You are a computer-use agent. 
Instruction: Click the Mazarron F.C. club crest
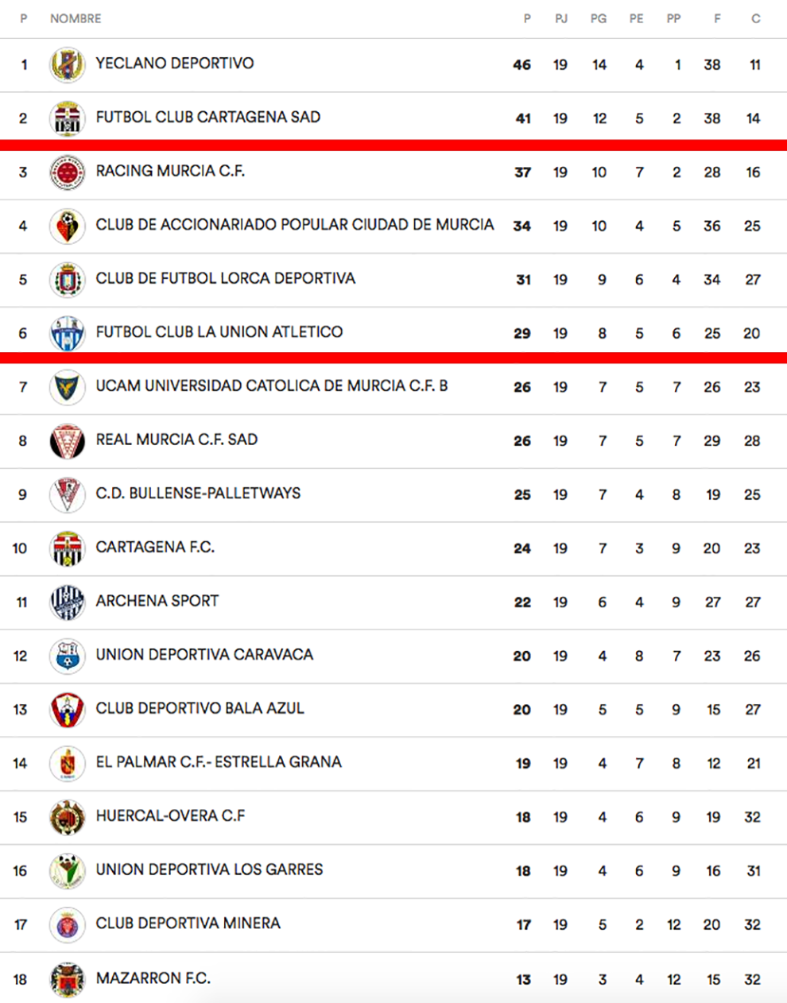coord(68,979)
